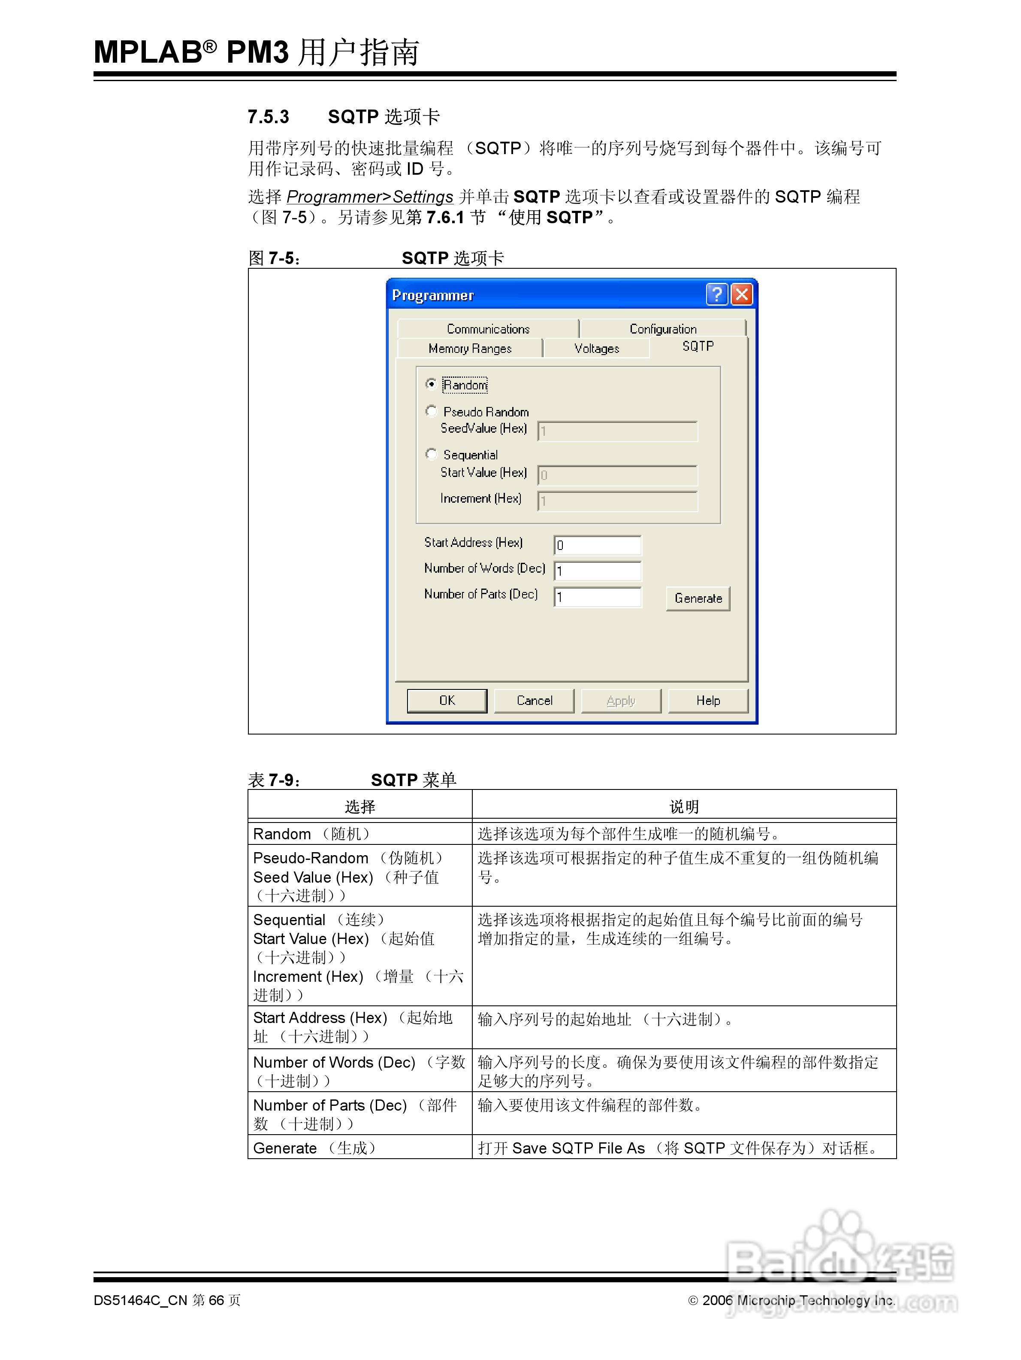
Task: Click the Start Address (Hex) field
Action: tap(597, 545)
